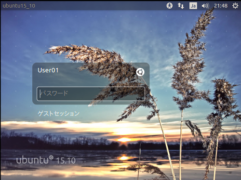
Task: Click the clock showing 21:48
Action: point(221,6)
